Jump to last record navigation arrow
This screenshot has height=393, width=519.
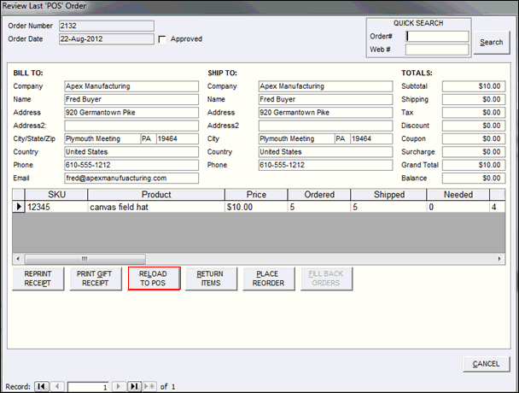coord(135,386)
